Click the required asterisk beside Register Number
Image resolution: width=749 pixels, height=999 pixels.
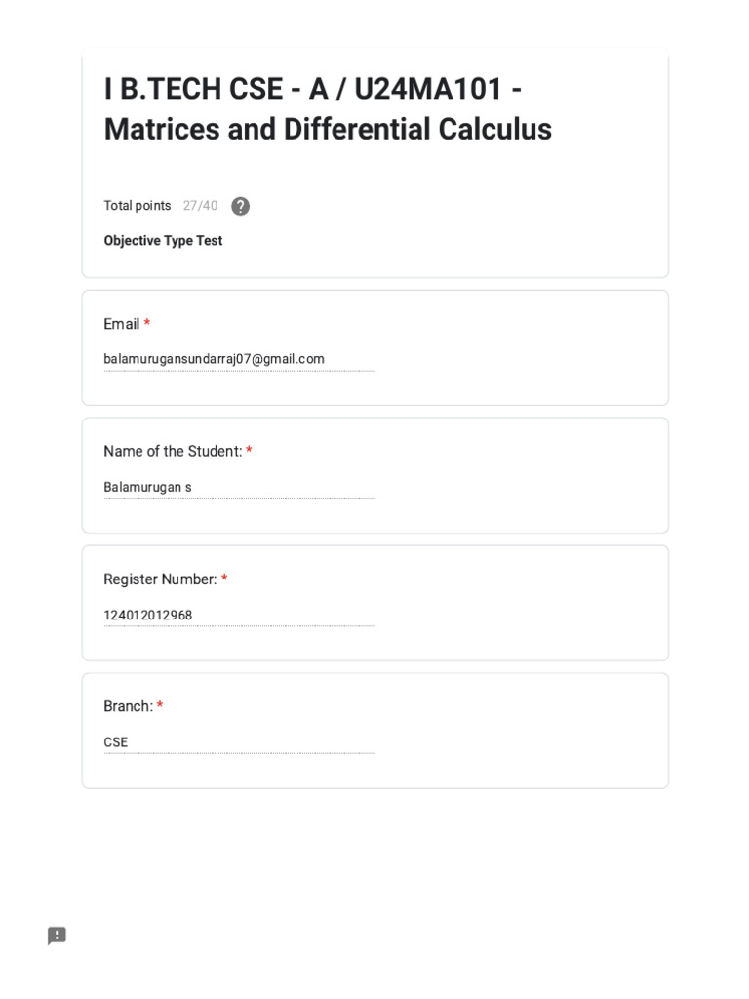tap(224, 578)
